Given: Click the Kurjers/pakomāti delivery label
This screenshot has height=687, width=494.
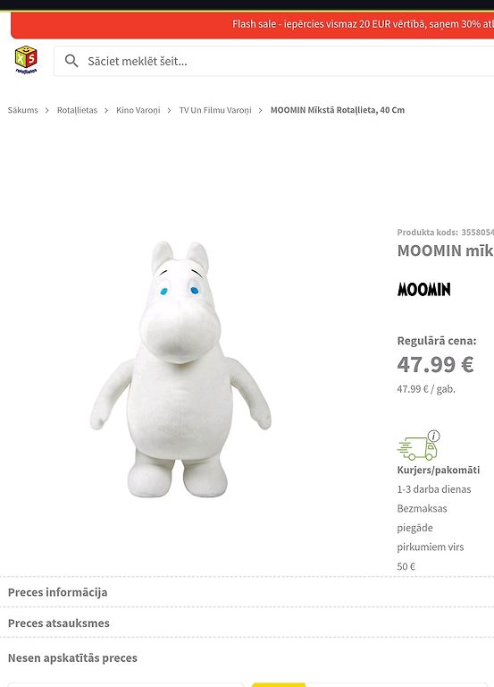Looking at the screenshot, I should pyautogui.click(x=439, y=470).
